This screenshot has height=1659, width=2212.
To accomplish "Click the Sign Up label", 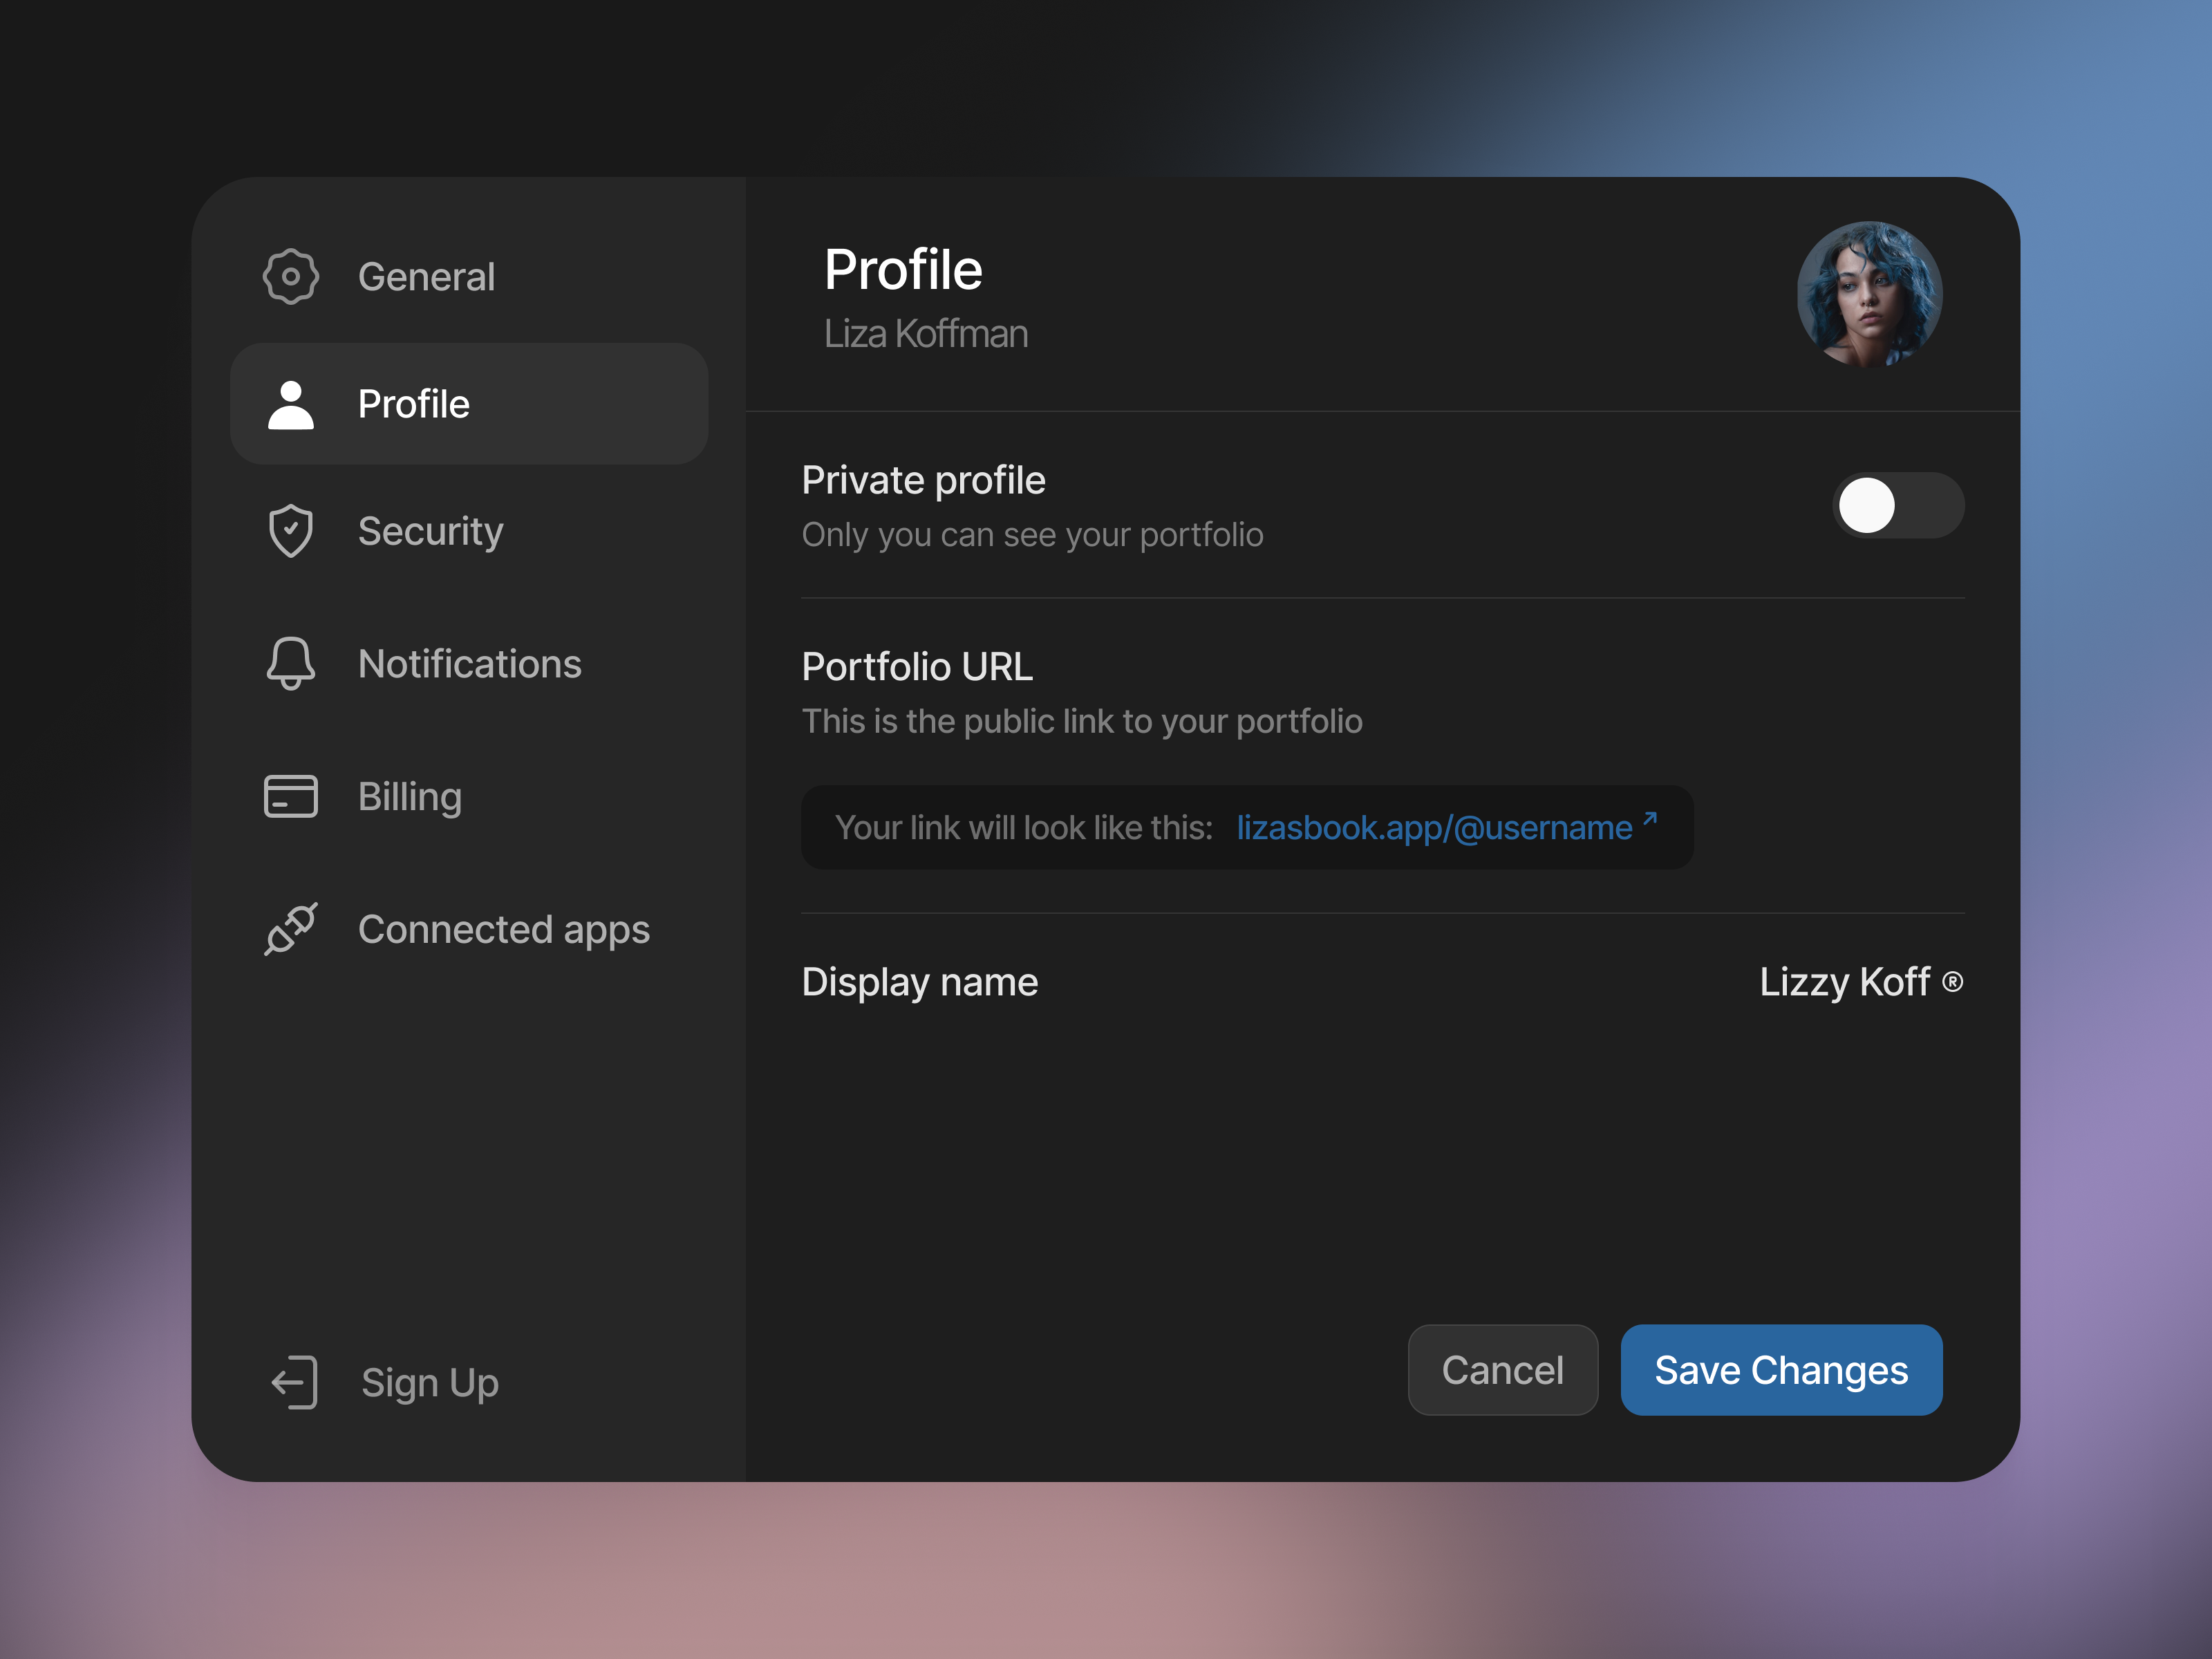I will [430, 1383].
